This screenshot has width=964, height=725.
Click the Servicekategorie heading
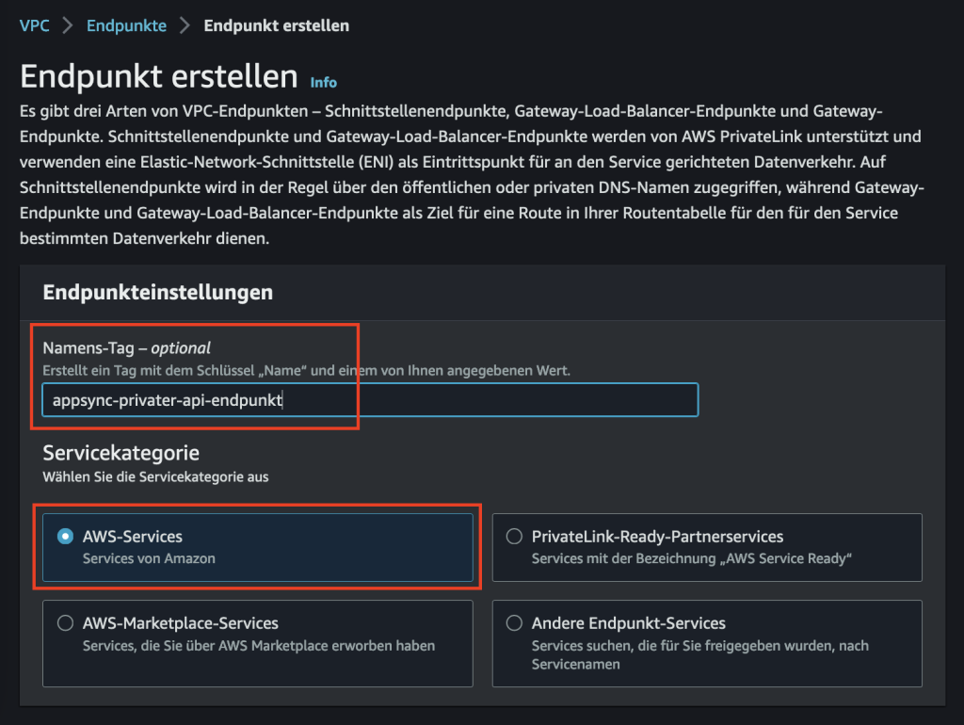coord(120,453)
